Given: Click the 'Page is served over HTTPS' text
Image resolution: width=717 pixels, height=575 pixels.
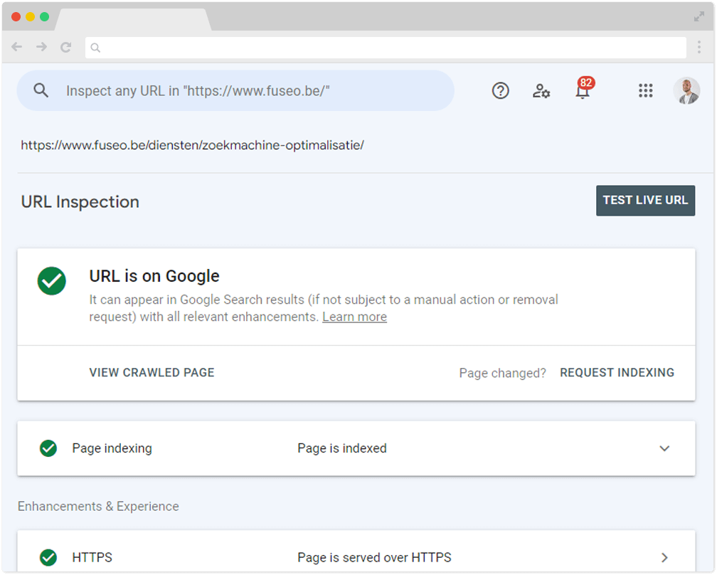Looking at the screenshot, I should pos(374,558).
